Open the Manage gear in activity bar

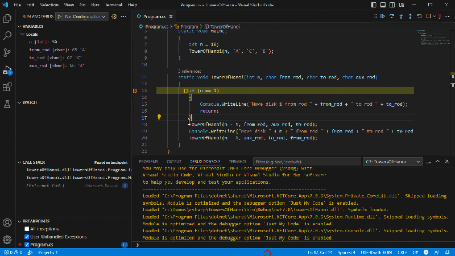point(7,240)
